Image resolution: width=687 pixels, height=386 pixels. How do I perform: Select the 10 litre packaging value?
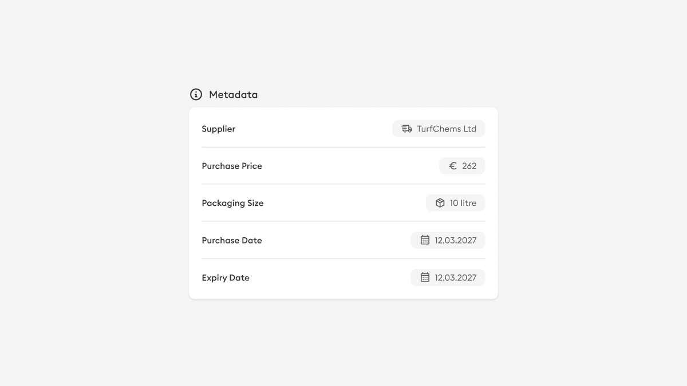(455, 202)
